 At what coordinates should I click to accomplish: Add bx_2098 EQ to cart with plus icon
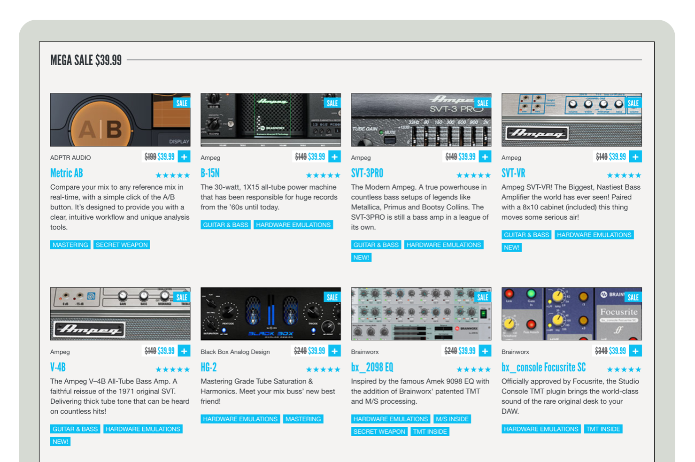click(485, 351)
